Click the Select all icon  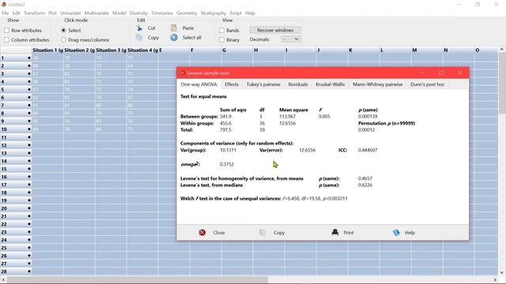pos(174,38)
